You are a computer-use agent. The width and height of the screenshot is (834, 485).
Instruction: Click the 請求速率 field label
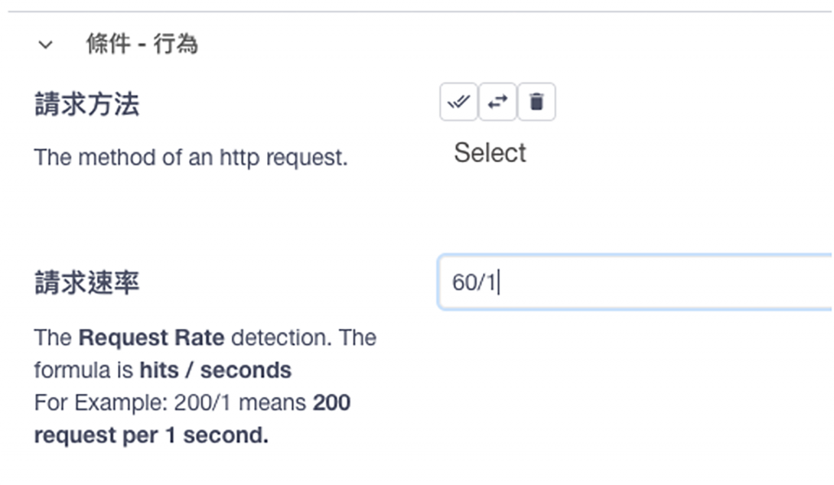(86, 282)
